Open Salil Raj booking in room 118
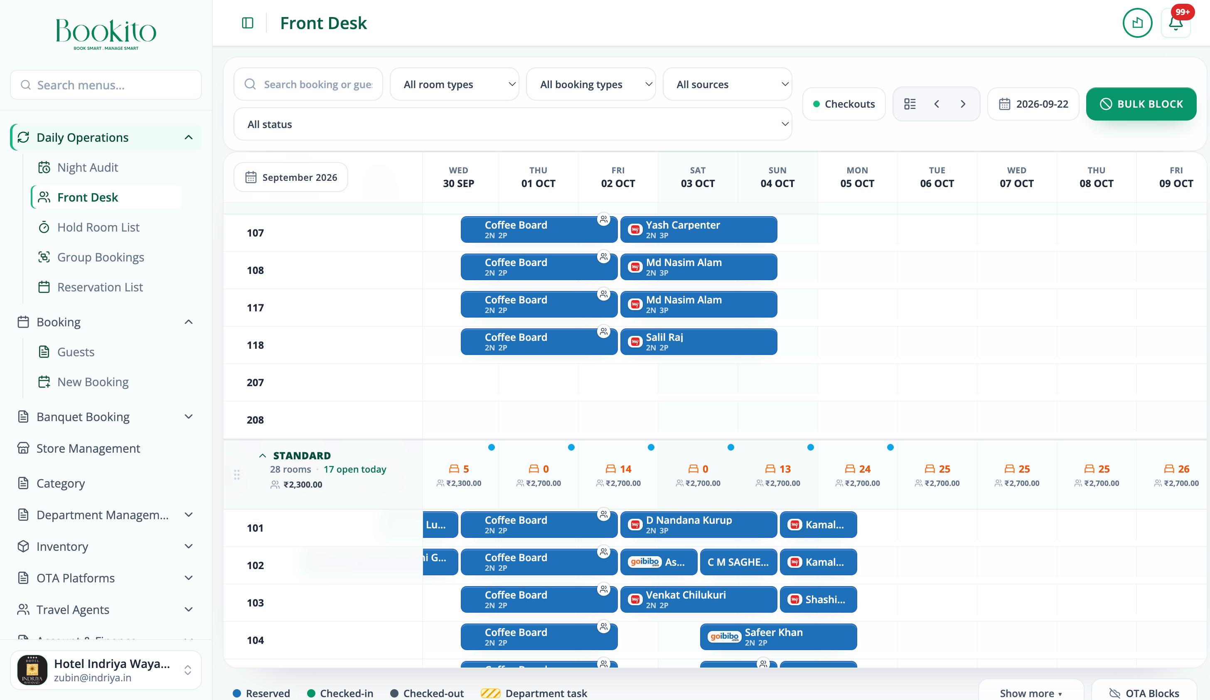Image resolution: width=1210 pixels, height=700 pixels. (x=698, y=342)
